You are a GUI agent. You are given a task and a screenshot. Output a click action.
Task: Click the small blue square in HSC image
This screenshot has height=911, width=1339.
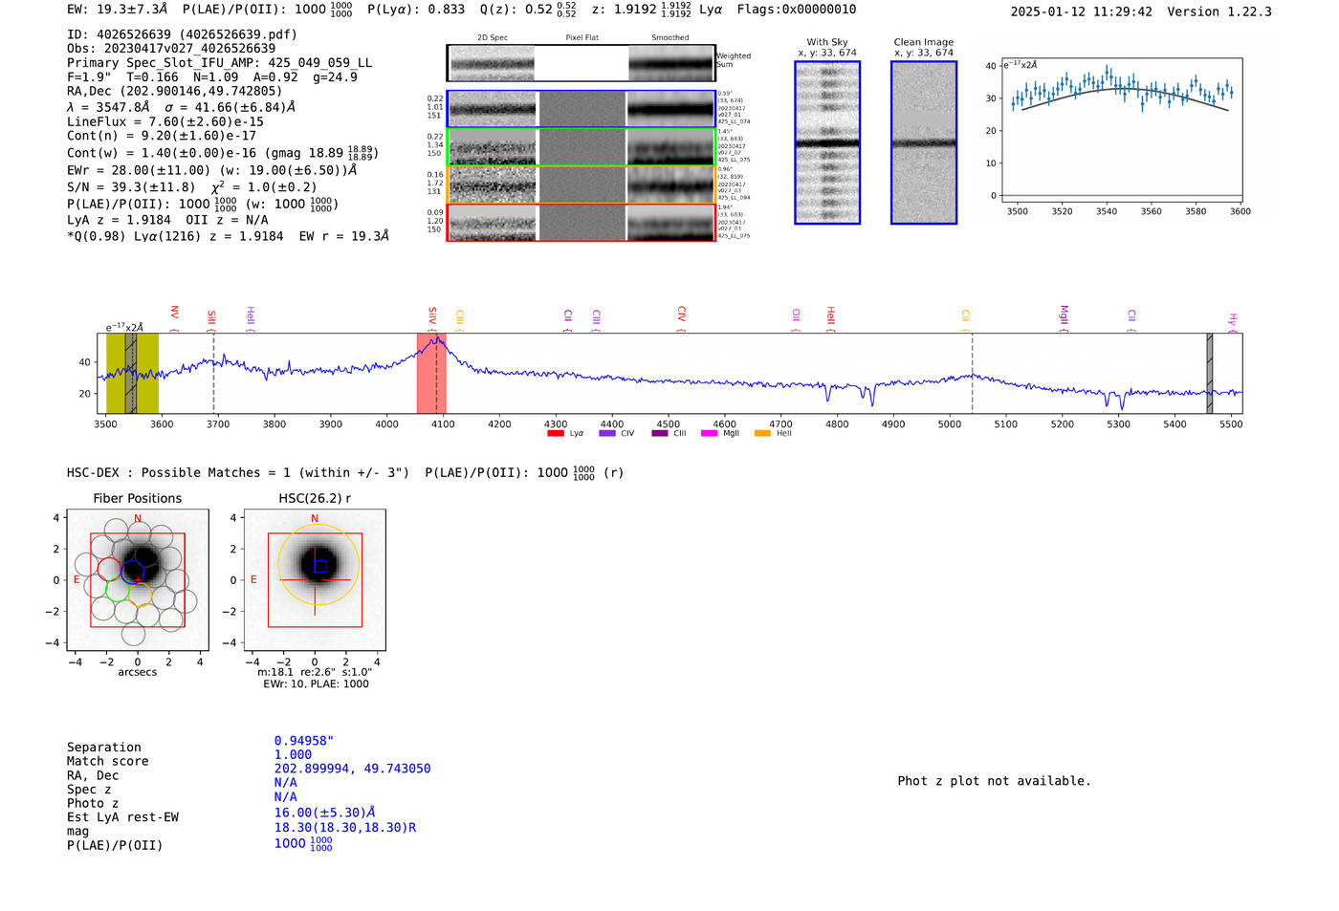[320, 566]
